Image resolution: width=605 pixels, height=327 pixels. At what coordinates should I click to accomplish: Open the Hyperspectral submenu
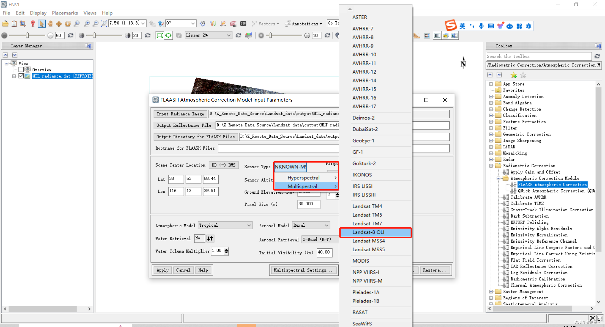coord(306,178)
